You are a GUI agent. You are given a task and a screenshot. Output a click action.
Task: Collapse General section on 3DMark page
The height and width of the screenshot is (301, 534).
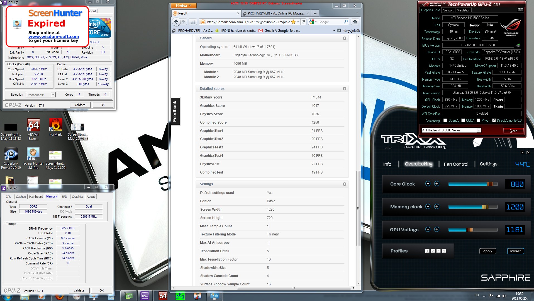[x=345, y=38]
